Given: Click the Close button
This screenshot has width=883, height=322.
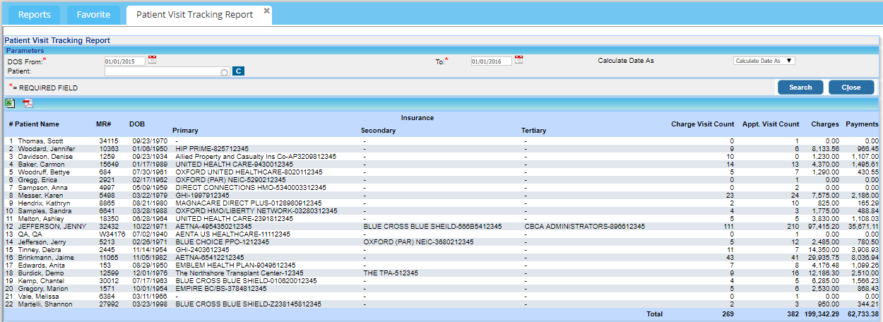Looking at the screenshot, I should pos(851,88).
